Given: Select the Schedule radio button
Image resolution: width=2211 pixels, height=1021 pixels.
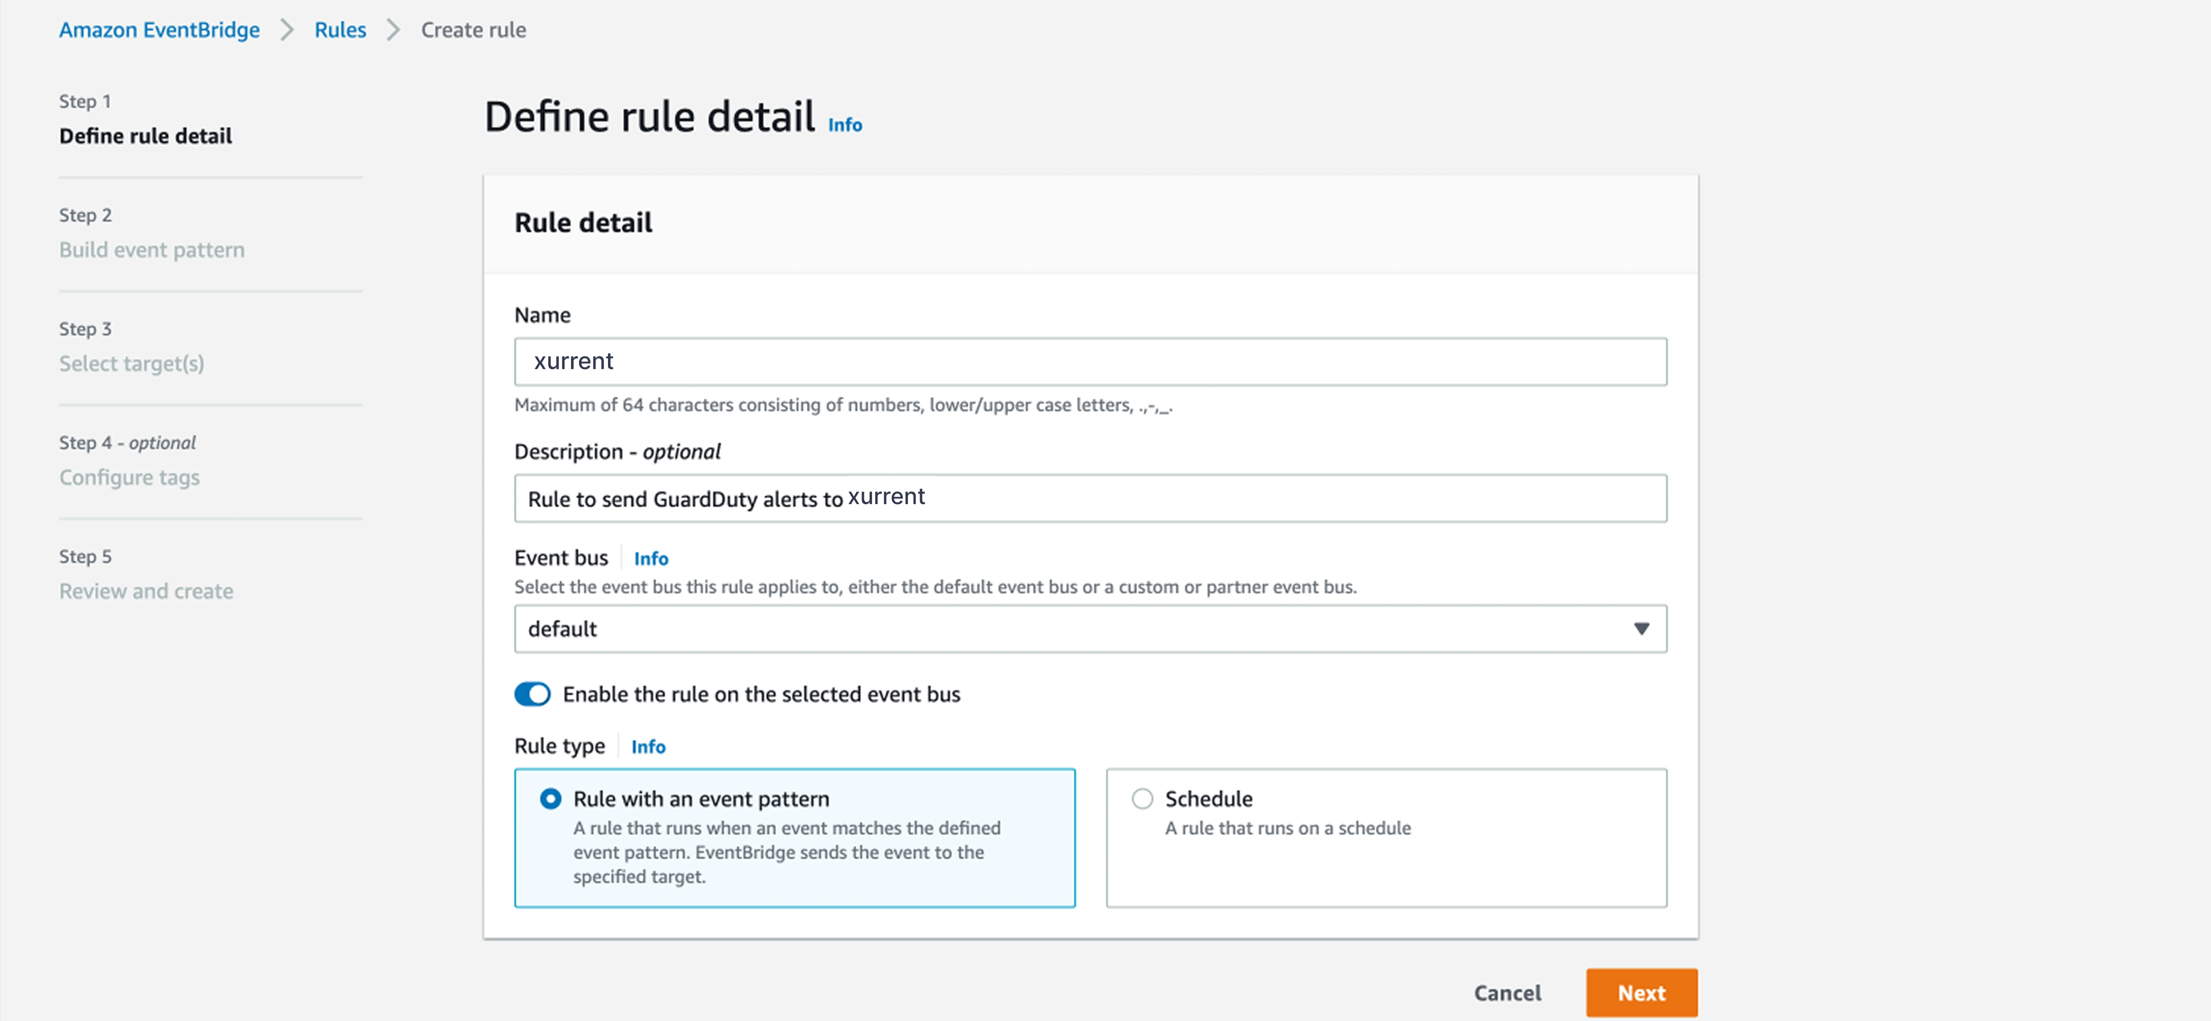Looking at the screenshot, I should [1142, 799].
